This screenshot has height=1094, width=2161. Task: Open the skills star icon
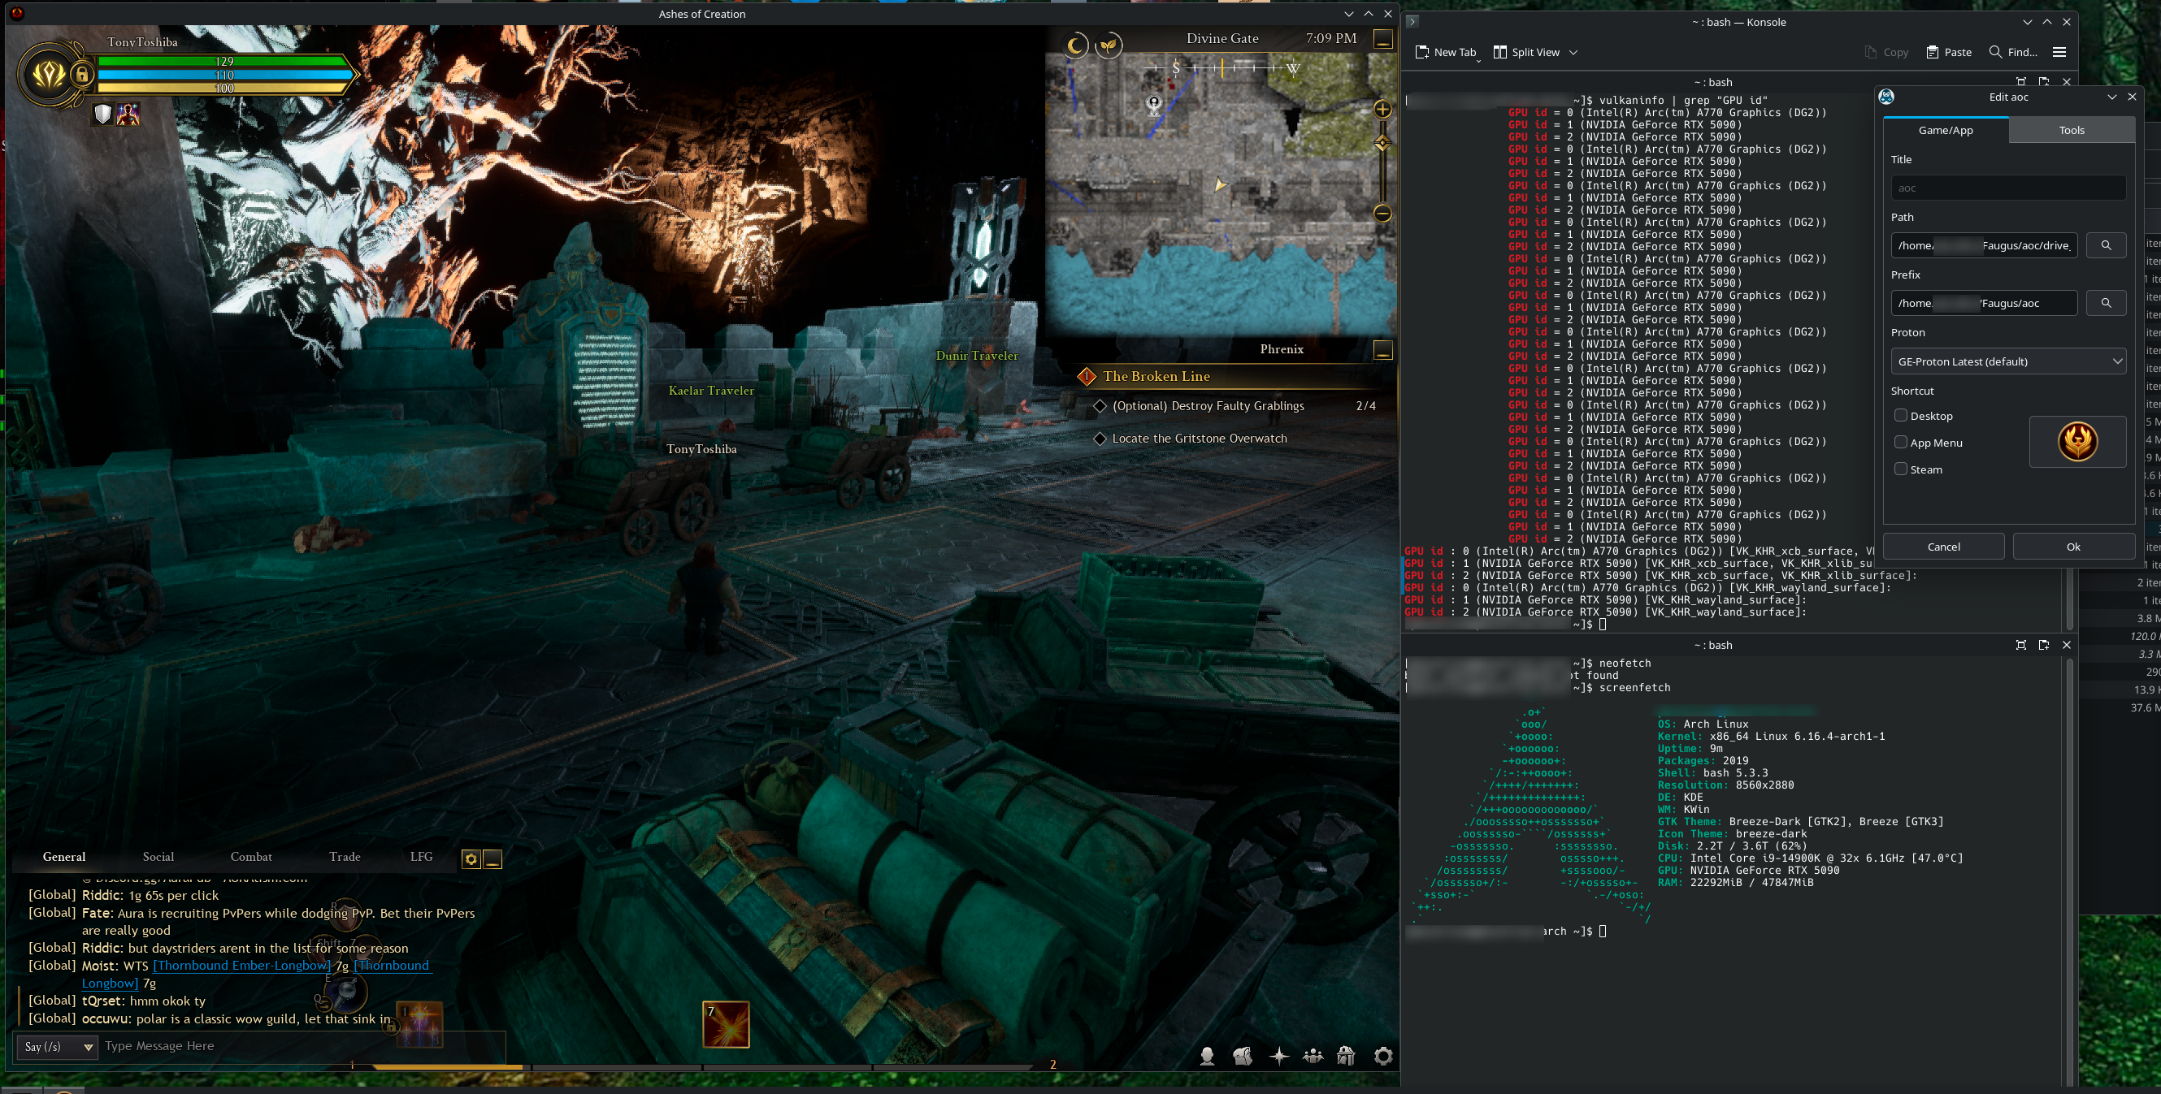click(x=1278, y=1057)
